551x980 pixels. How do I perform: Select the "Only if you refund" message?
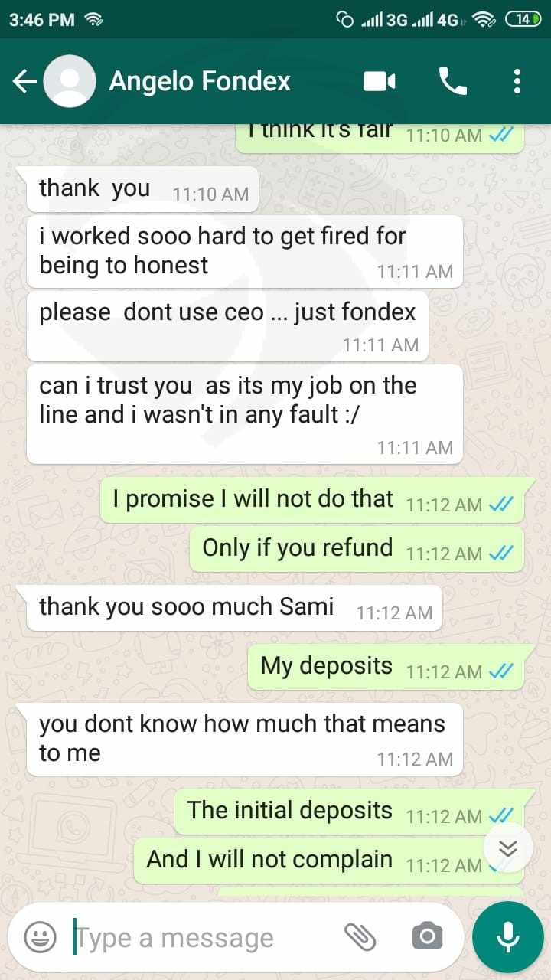coord(357,549)
